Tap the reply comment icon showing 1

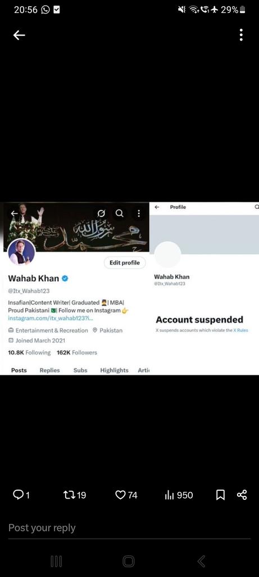pyautogui.click(x=21, y=495)
